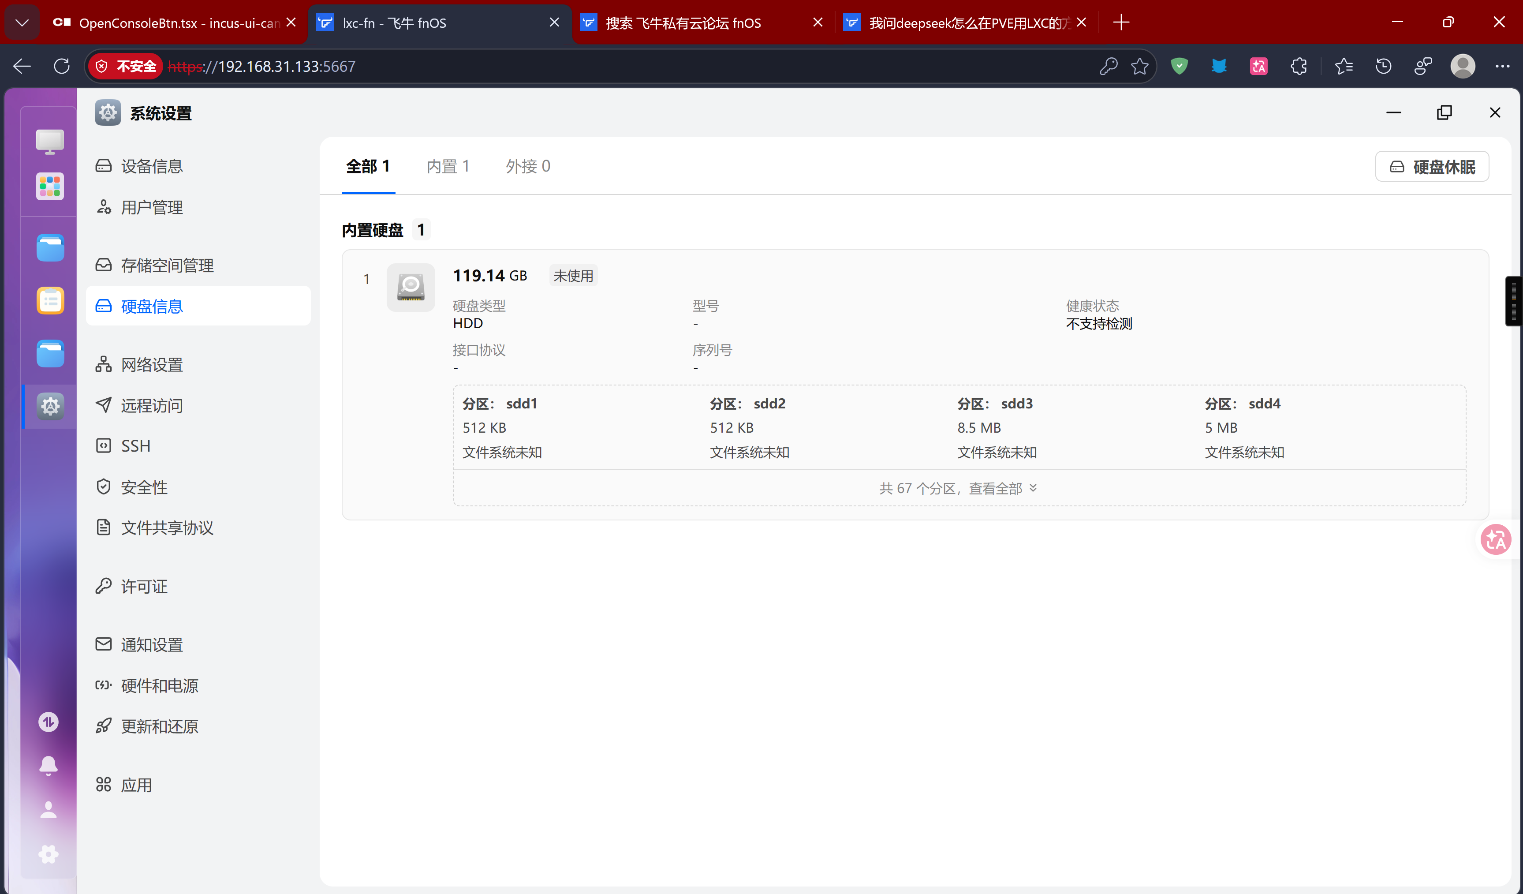Image resolution: width=1523 pixels, height=894 pixels.
Task: Switch to the 内置 1 tab
Action: point(448,166)
